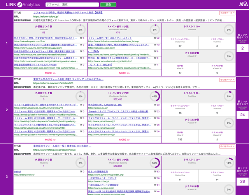
Task: Open URL https://www.refonavi.or.jp/search/tokyo
Action: [x=54, y=150]
